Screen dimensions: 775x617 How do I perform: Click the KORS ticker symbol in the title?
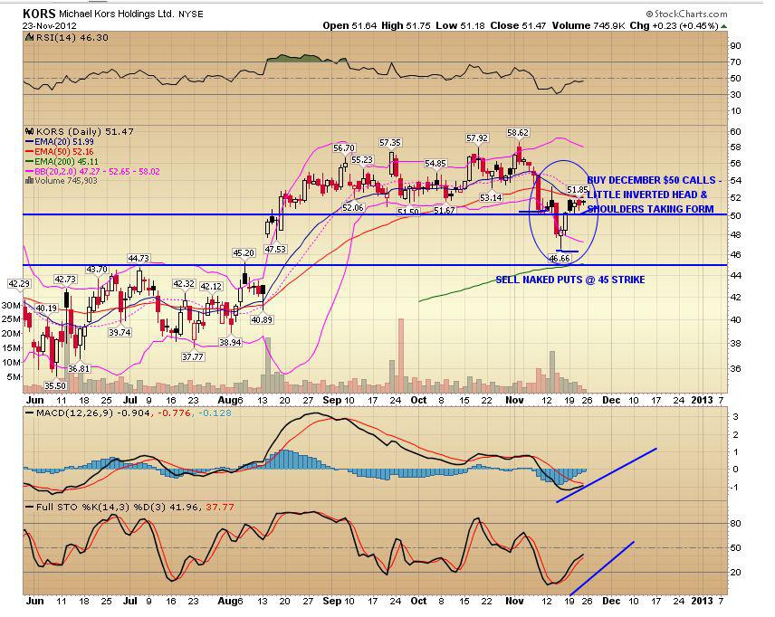click(x=39, y=14)
